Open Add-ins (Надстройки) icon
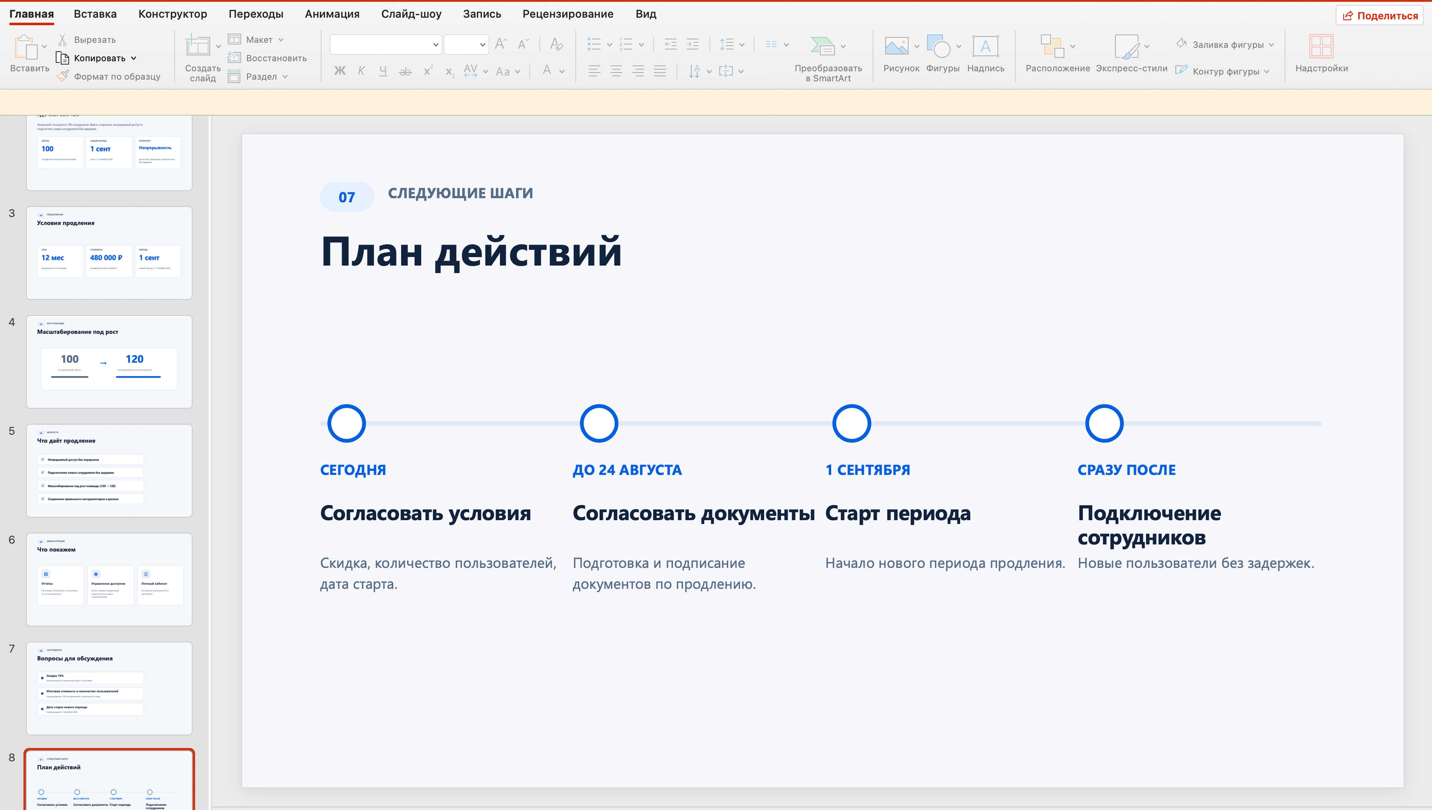This screenshot has width=1432, height=810. (x=1321, y=46)
